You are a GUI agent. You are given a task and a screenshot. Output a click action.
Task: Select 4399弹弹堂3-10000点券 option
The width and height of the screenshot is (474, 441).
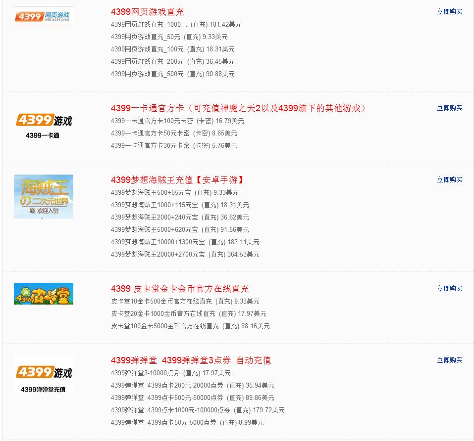pyautogui.click(x=171, y=373)
